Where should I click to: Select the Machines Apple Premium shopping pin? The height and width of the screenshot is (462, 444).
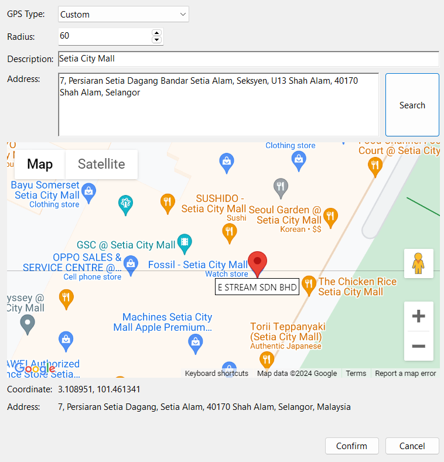(x=196, y=344)
